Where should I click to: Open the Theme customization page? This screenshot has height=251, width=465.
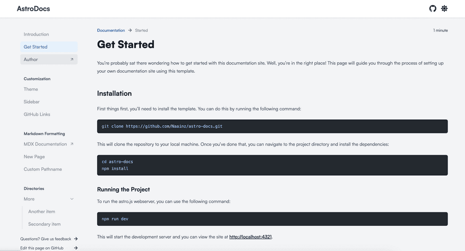31,89
